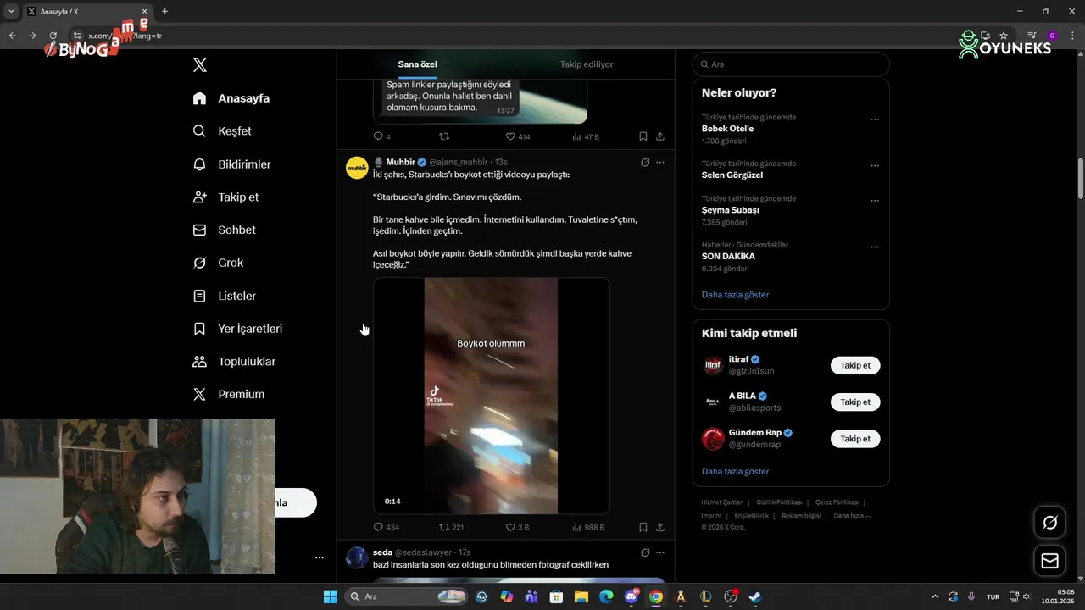
Task: Follow the A BILA account
Action: pyautogui.click(x=855, y=402)
